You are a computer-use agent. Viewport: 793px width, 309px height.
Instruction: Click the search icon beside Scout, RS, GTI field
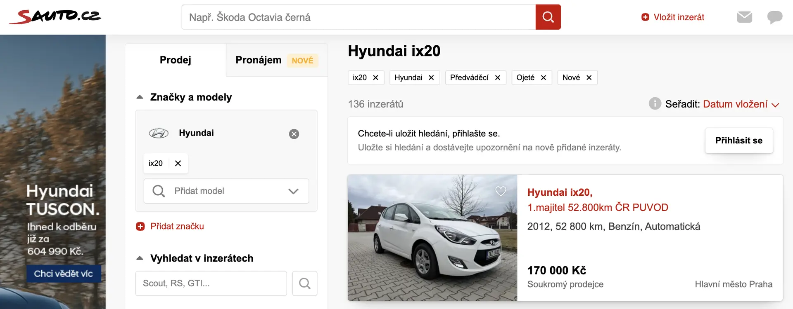(x=304, y=283)
